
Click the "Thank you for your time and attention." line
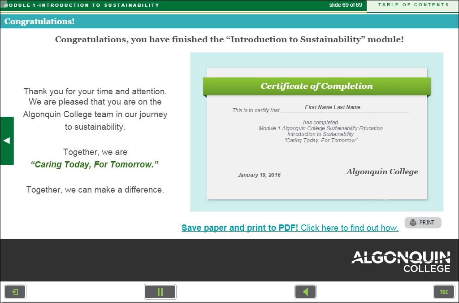tap(95, 92)
